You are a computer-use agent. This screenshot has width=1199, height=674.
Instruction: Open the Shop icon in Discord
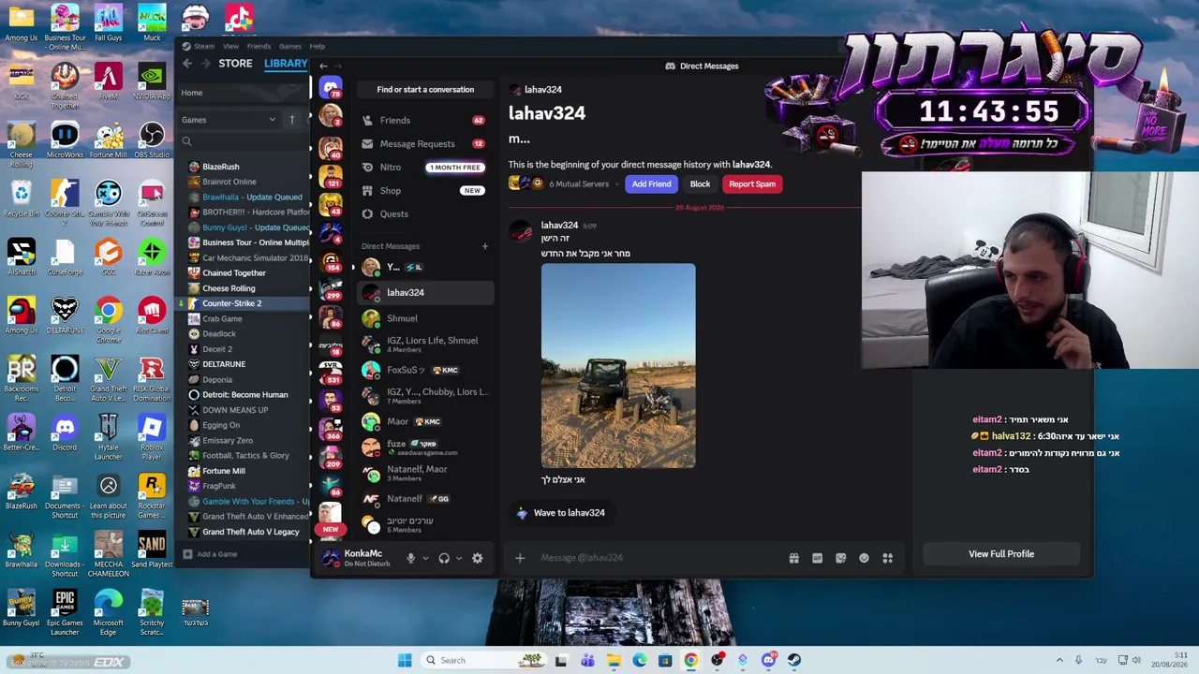pos(367,190)
